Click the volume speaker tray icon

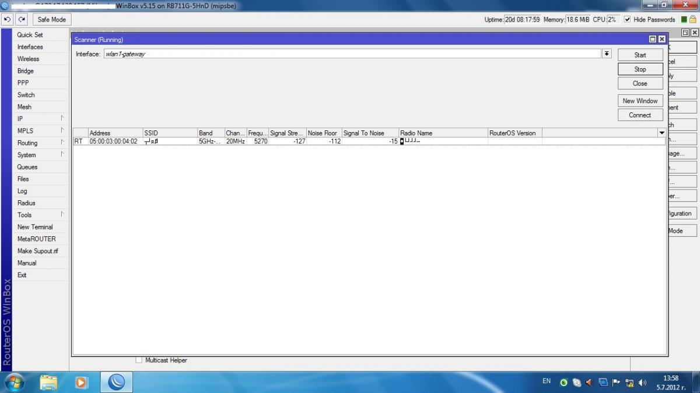[642, 383]
